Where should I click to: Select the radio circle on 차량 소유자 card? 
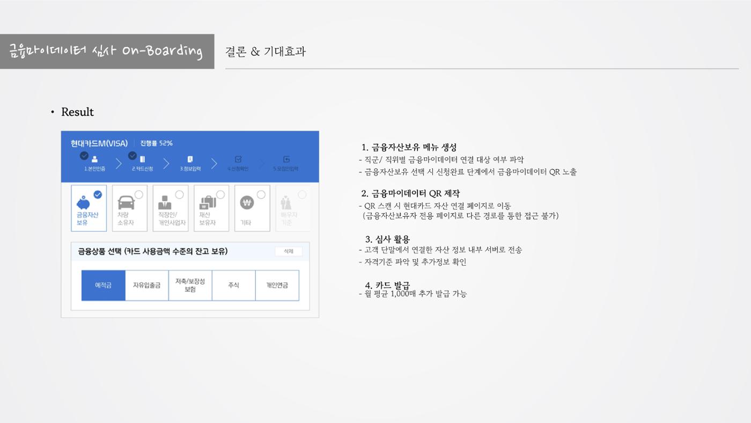click(139, 194)
